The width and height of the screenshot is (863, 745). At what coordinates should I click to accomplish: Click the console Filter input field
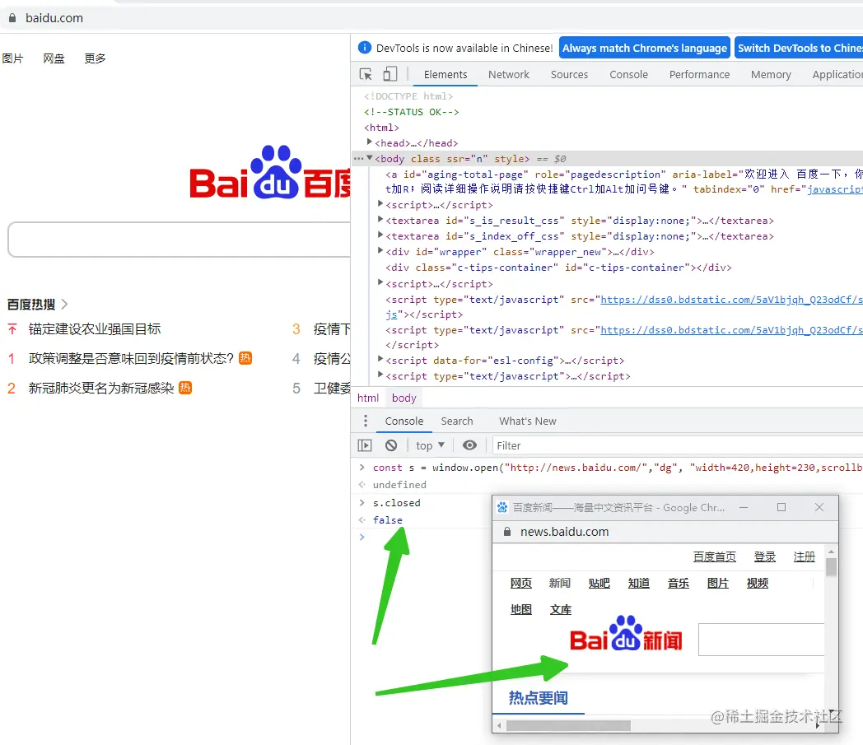[x=677, y=445]
